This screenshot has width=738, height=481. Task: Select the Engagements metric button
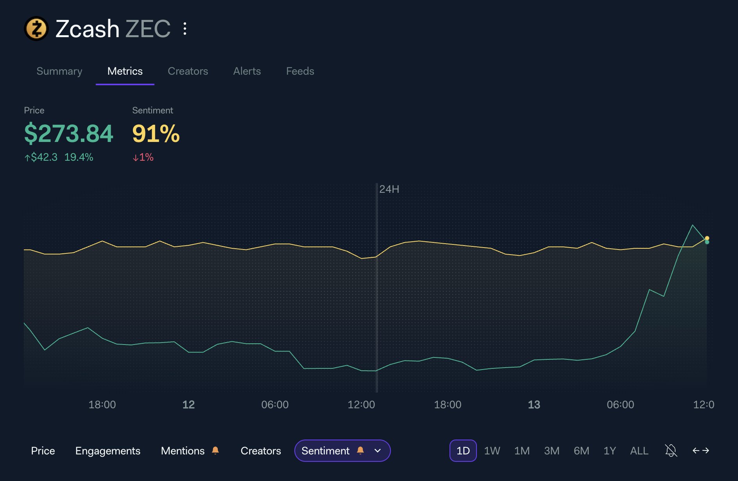[107, 450]
